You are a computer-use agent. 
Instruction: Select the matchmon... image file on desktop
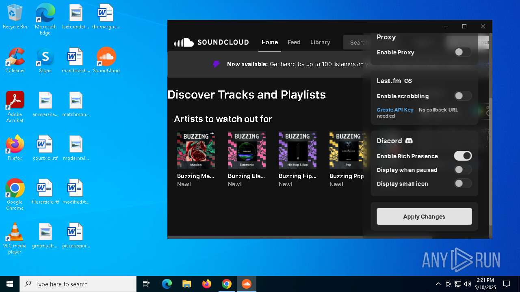click(x=76, y=104)
